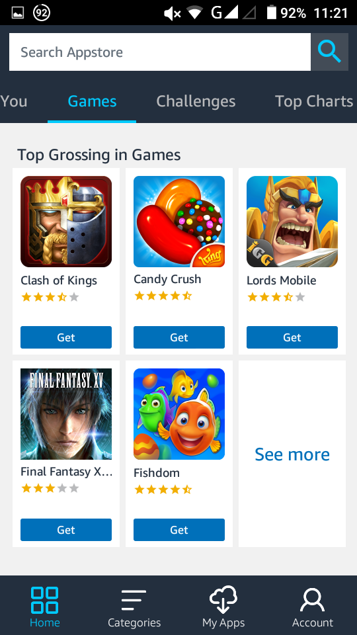The height and width of the screenshot is (635, 357).
Task: Get the Clash of Kings game
Action: [x=66, y=337]
